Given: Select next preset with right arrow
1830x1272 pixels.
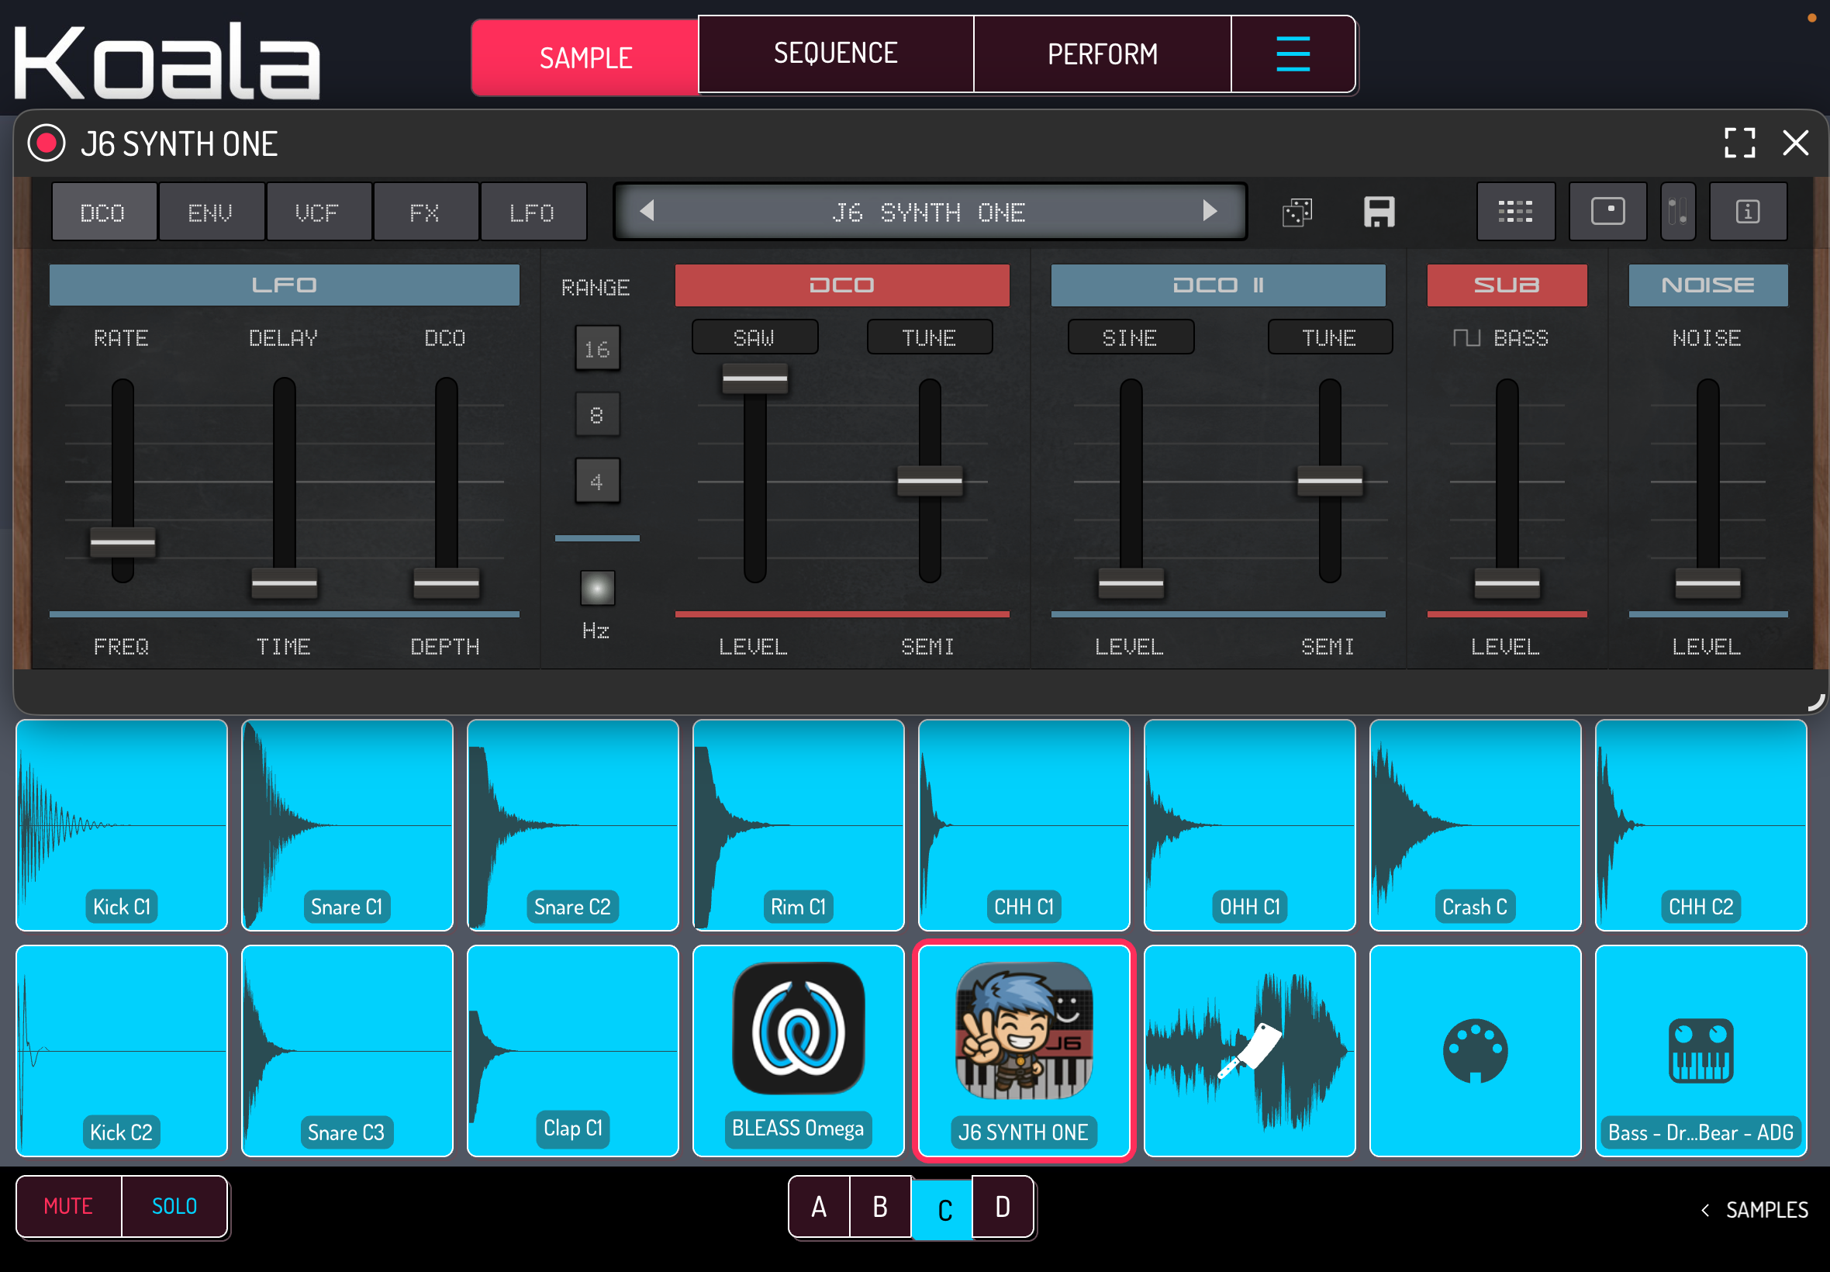Looking at the screenshot, I should 1210,211.
